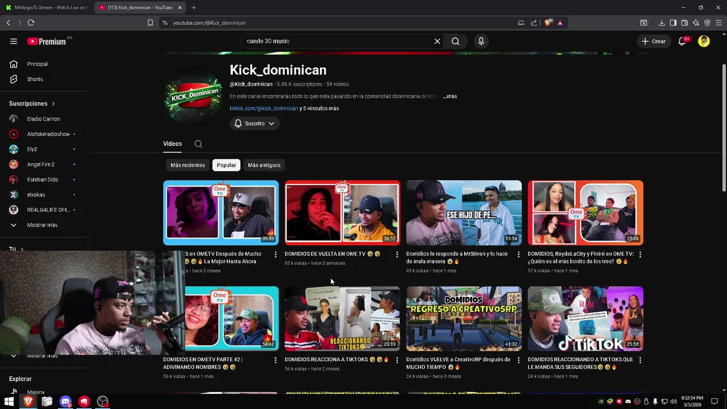This screenshot has width=727, height=409.
Task: Open a new browser tab
Action: (194, 7)
